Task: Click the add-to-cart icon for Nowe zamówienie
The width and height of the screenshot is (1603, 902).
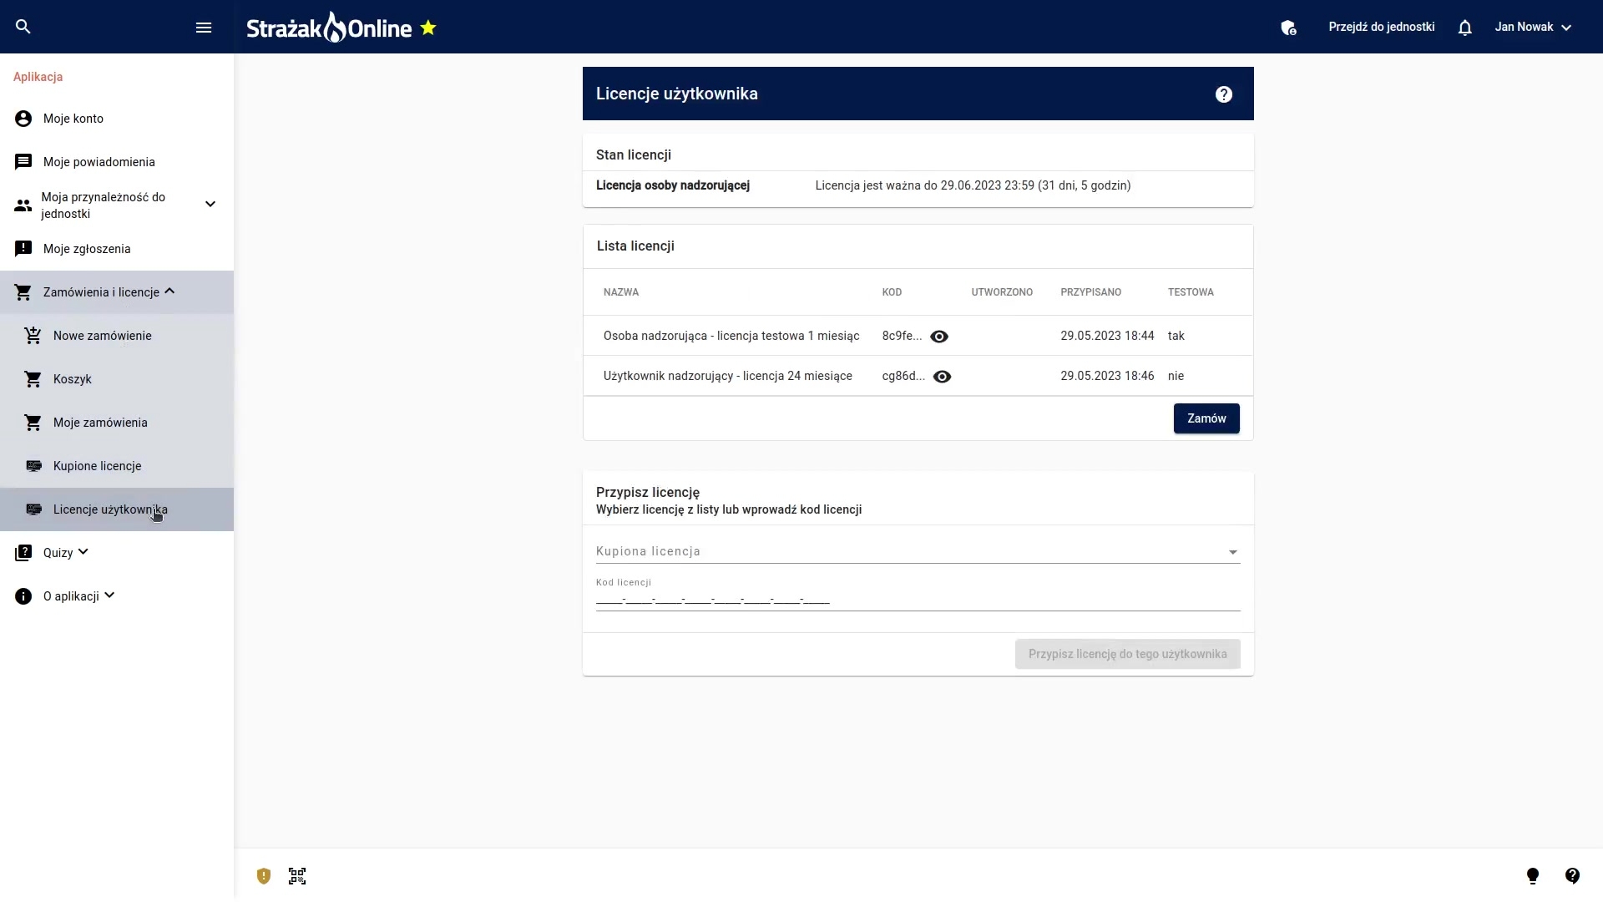Action: point(33,335)
